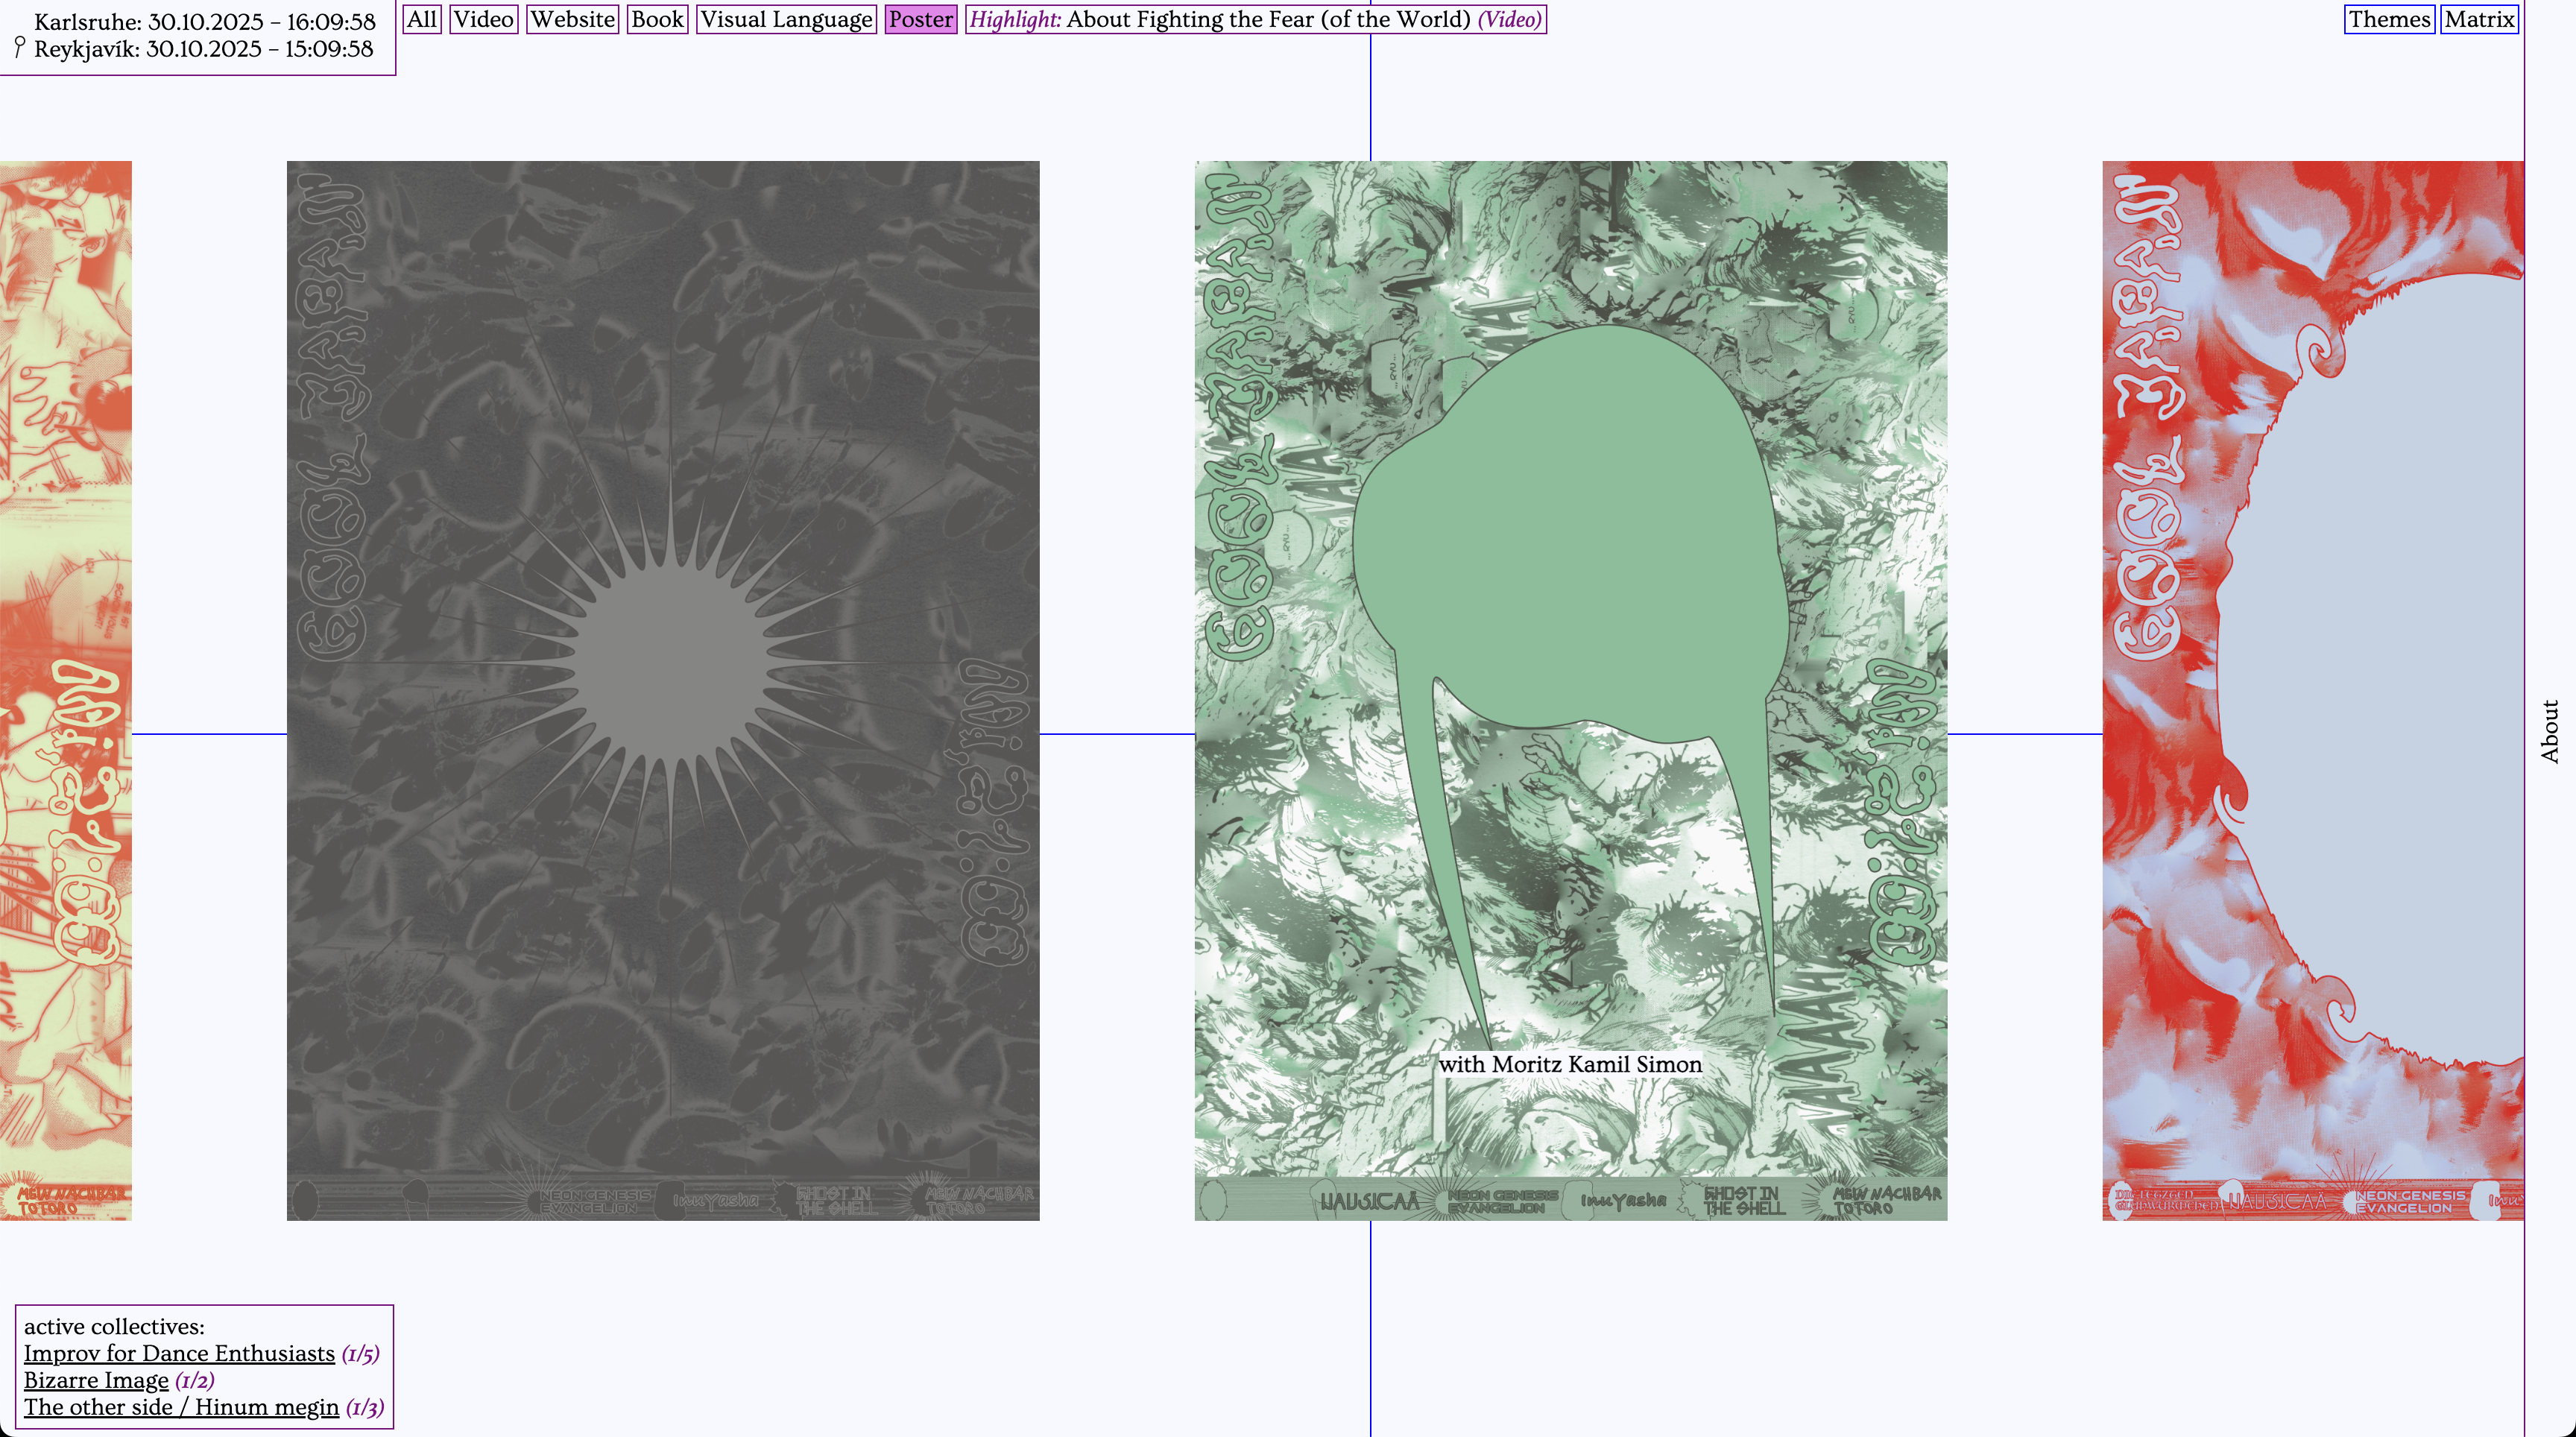The width and height of the screenshot is (2576, 1437).
Task: Open the Bizarre Image collective link
Action: point(96,1380)
